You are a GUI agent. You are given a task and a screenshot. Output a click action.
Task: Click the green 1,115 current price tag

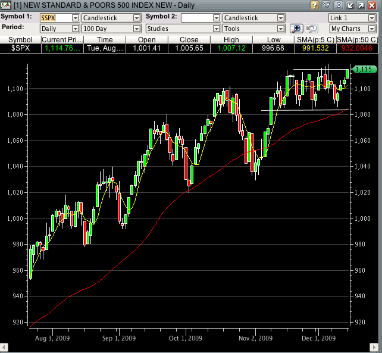pyautogui.click(x=361, y=70)
